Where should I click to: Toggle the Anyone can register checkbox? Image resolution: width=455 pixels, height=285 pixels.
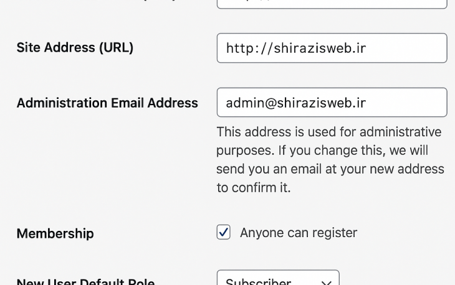(x=224, y=233)
